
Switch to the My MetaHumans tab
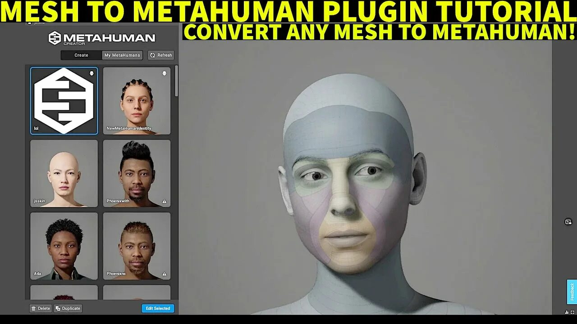coord(122,55)
